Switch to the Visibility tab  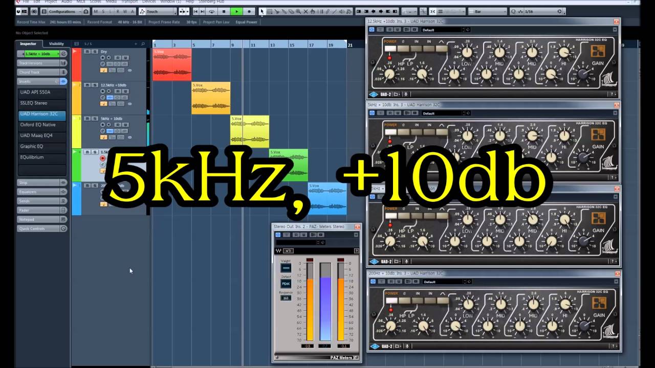click(x=56, y=44)
